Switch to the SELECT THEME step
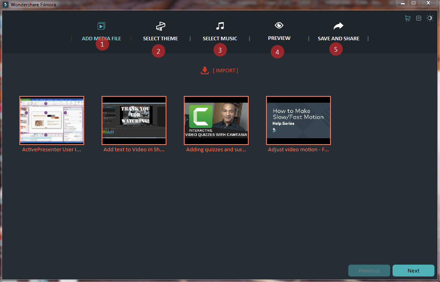 (x=161, y=38)
